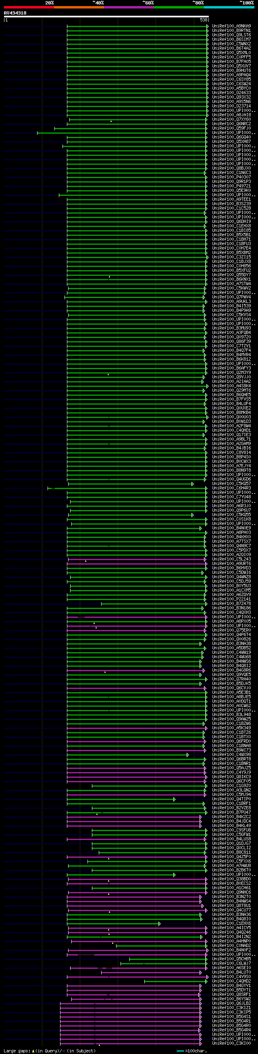Select hit label UniRef100_A4HNP0
Viewport: 258px width, 1054px height.
tap(231, 941)
